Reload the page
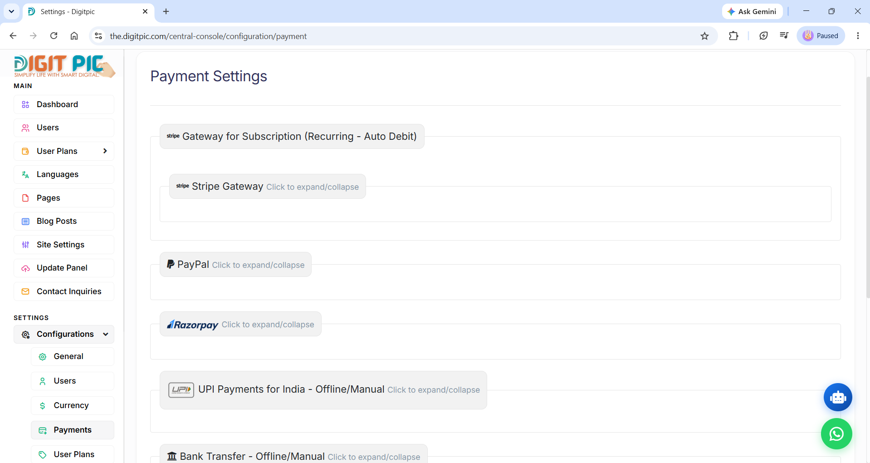 pyautogui.click(x=54, y=36)
